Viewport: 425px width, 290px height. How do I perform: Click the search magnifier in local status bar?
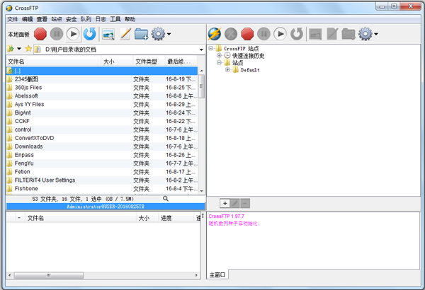click(166, 199)
